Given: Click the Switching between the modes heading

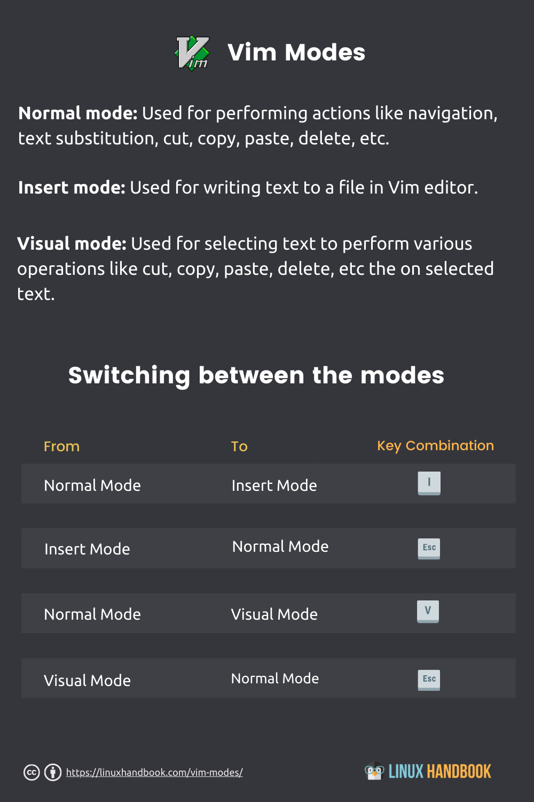Looking at the screenshot, I should (256, 375).
